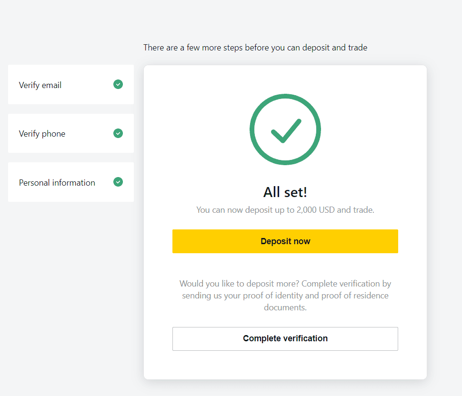This screenshot has width=462, height=396.
Task: Click the checkmark icon for Personal information
Action: tap(118, 182)
